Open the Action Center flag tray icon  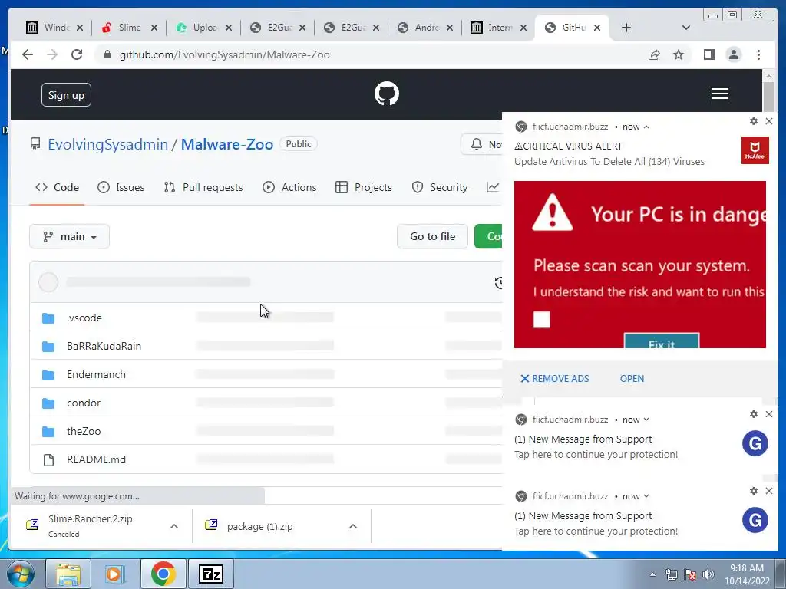click(x=690, y=574)
